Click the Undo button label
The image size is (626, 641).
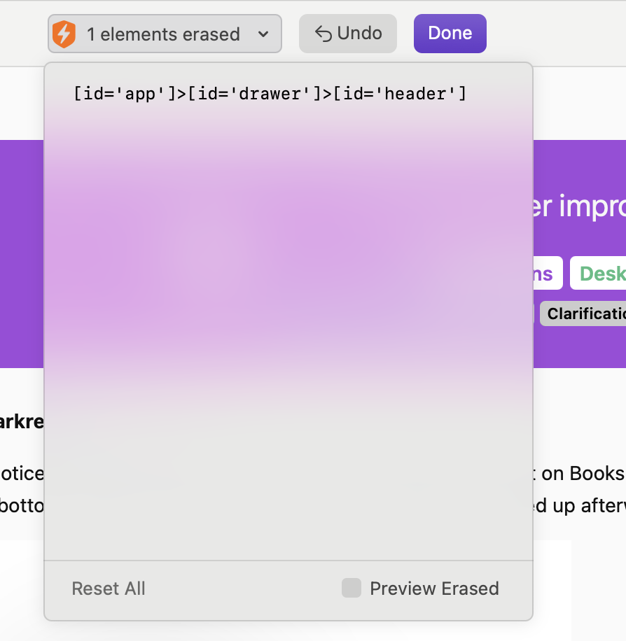coord(359,33)
